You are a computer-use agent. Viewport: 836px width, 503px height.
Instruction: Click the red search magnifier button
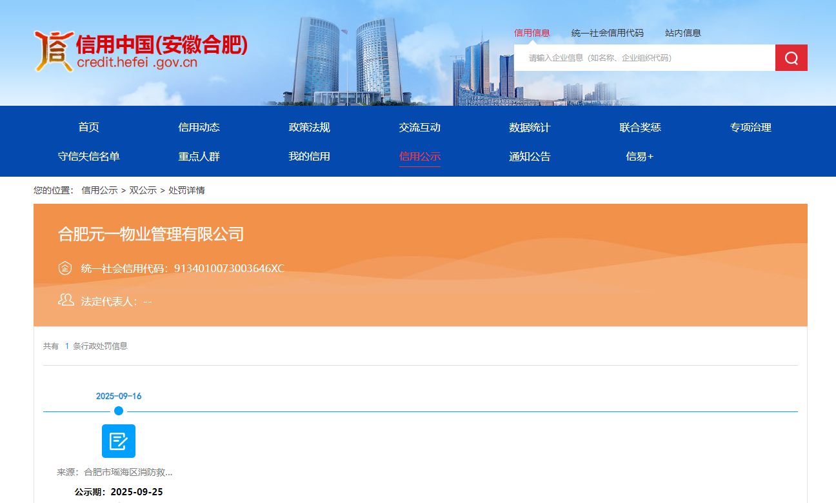click(x=791, y=58)
